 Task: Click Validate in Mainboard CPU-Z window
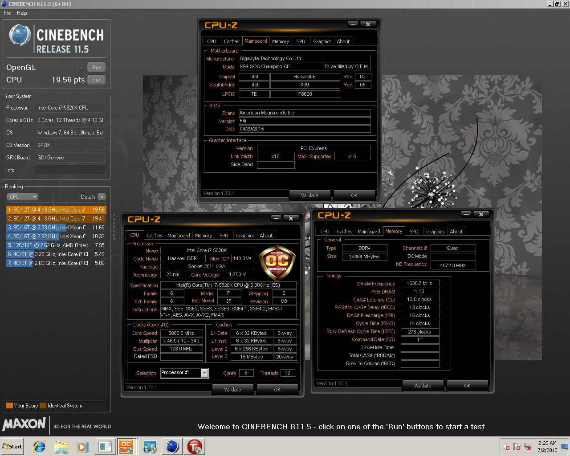pos(309,195)
